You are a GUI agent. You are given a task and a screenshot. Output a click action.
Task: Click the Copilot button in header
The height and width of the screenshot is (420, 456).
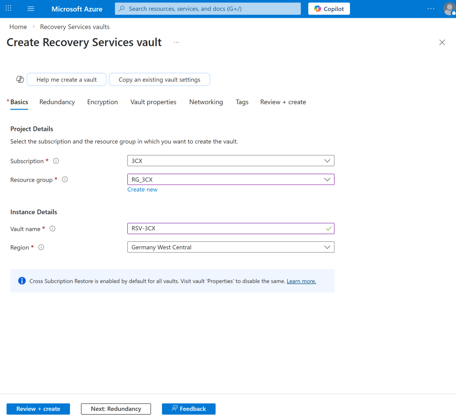pos(329,9)
